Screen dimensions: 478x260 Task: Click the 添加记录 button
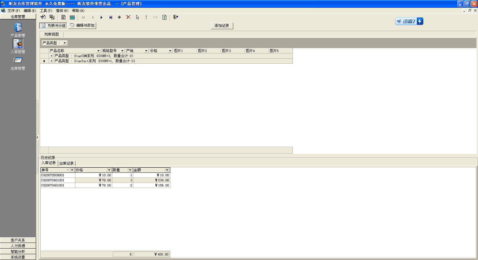click(222, 26)
